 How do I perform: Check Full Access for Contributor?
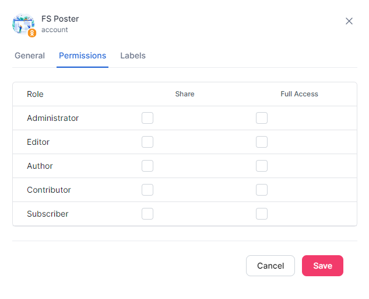click(262, 190)
